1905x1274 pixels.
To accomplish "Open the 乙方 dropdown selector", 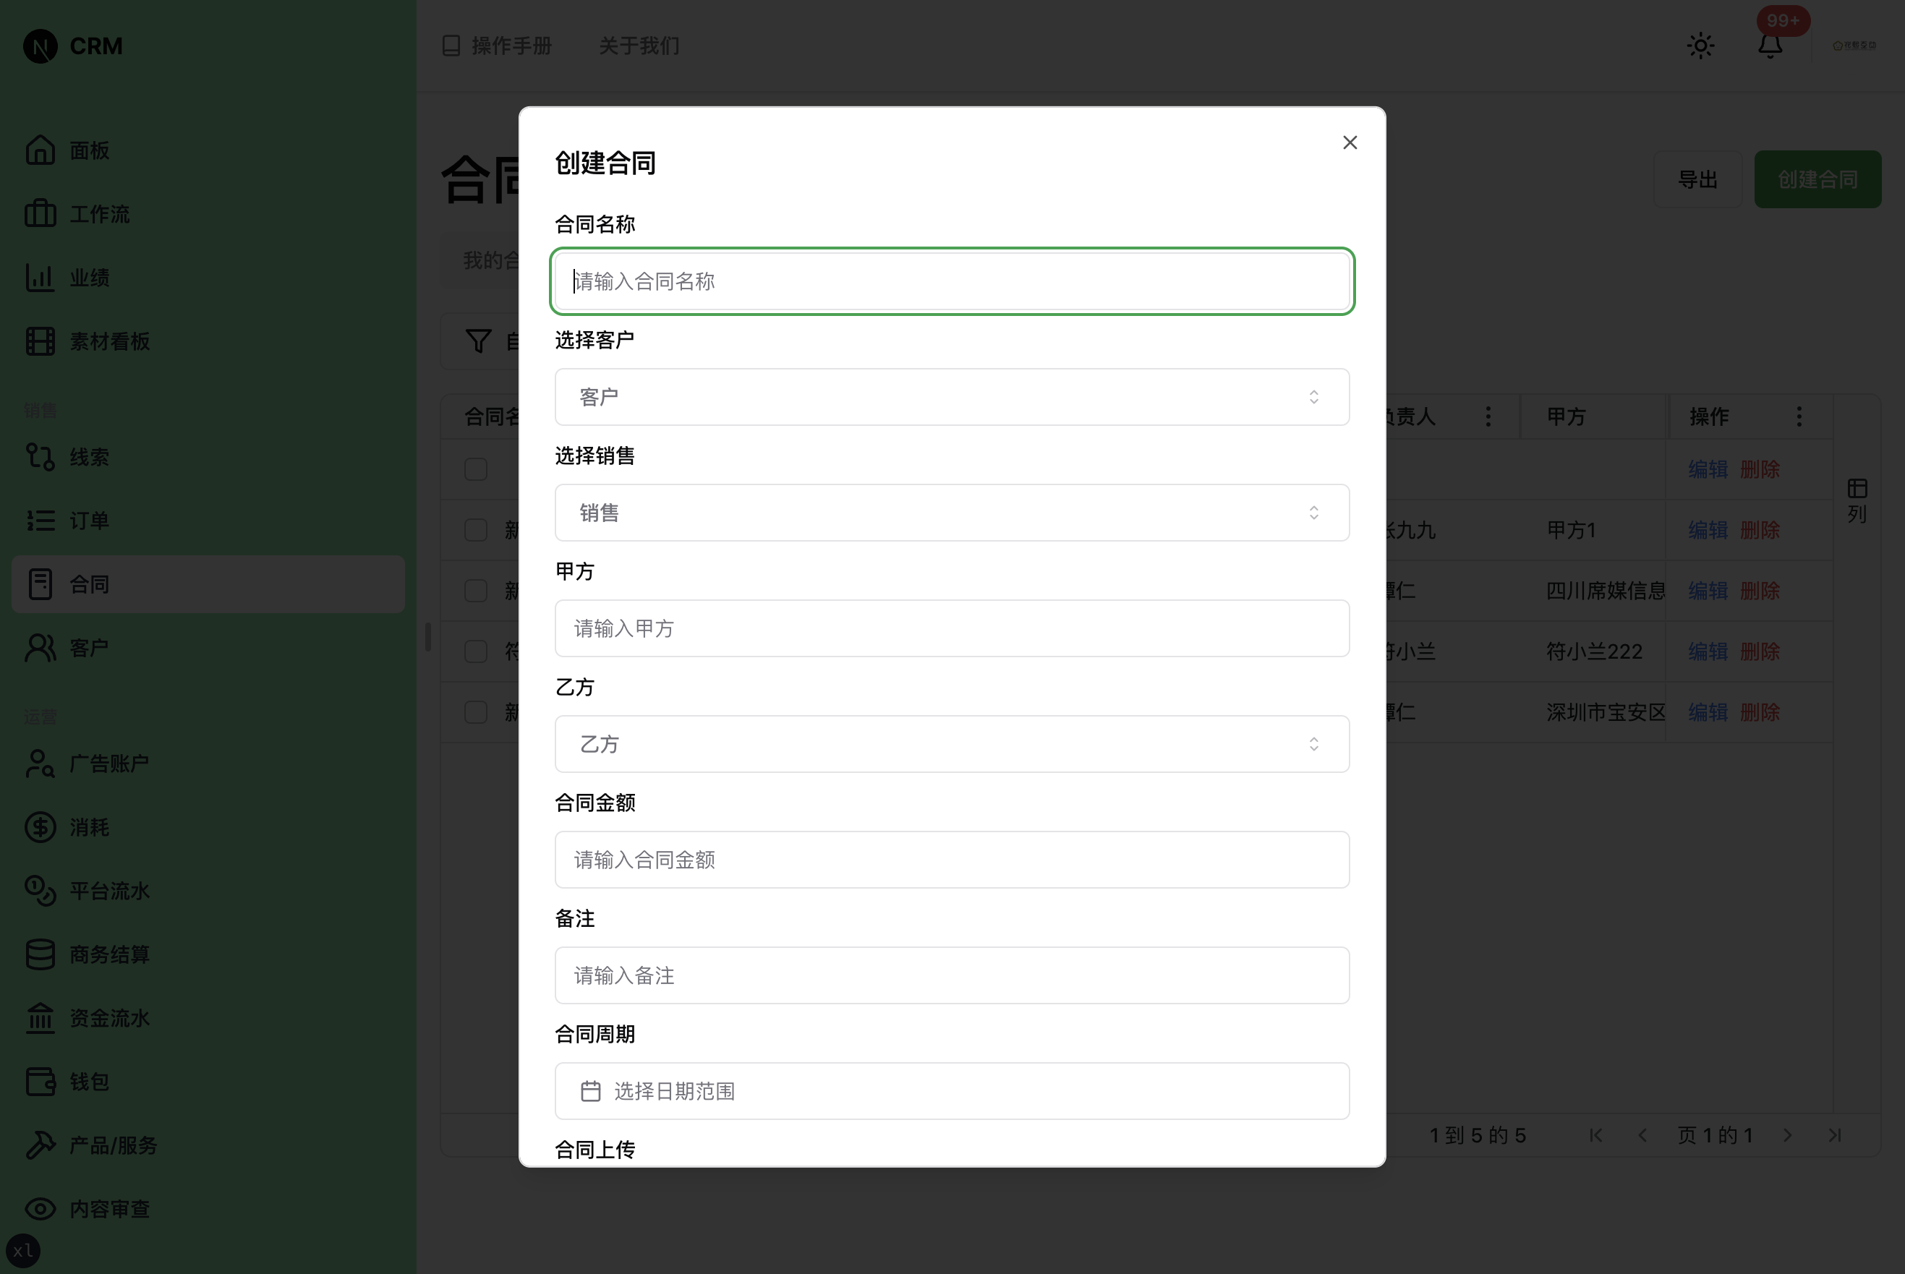I will click(952, 743).
